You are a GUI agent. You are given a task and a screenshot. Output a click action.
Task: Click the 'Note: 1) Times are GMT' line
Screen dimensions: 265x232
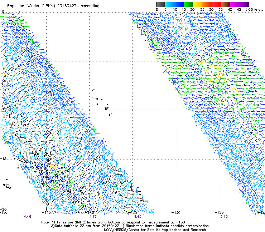pos(113,222)
